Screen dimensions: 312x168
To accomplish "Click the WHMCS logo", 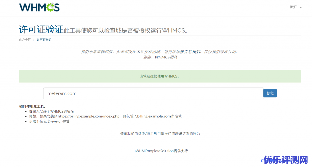I will pos(39,7).
